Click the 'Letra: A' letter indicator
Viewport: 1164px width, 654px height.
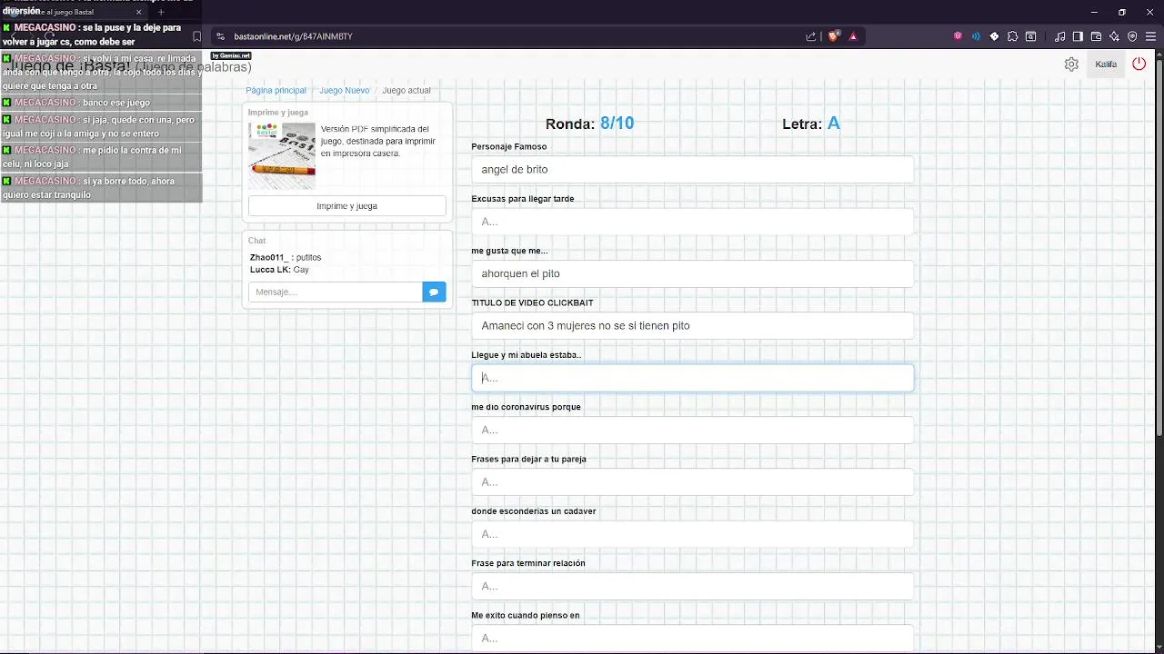811,124
